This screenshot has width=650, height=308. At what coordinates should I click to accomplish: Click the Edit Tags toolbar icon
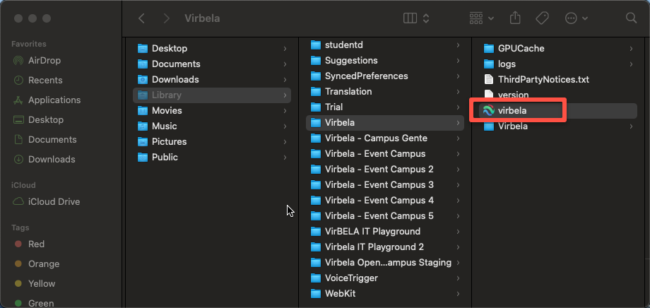543,18
